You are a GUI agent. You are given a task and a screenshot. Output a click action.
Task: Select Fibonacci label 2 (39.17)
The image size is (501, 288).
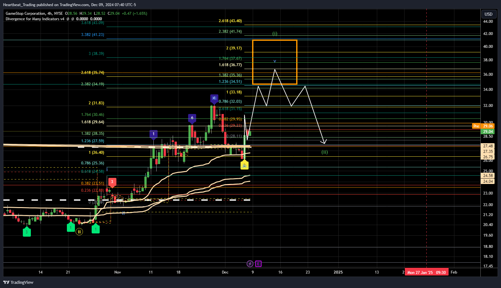pos(234,48)
